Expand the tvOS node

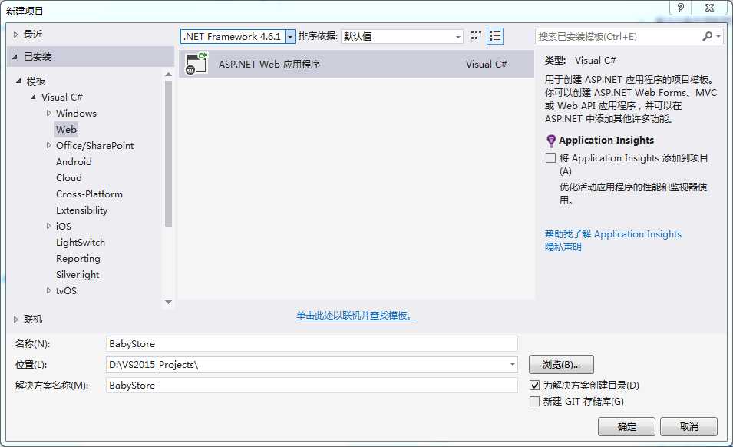pyautogui.click(x=48, y=290)
